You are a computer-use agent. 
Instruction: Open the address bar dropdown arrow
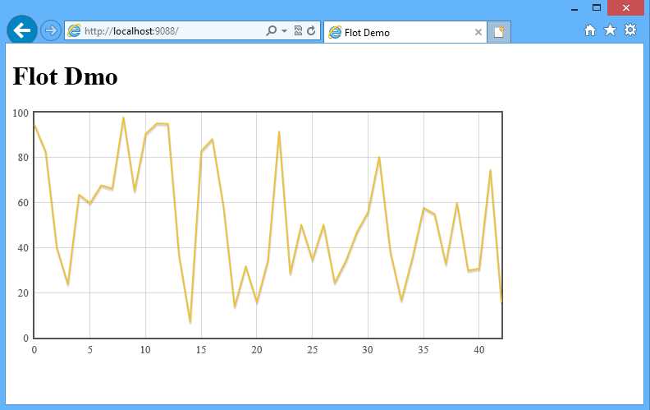tap(284, 30)
